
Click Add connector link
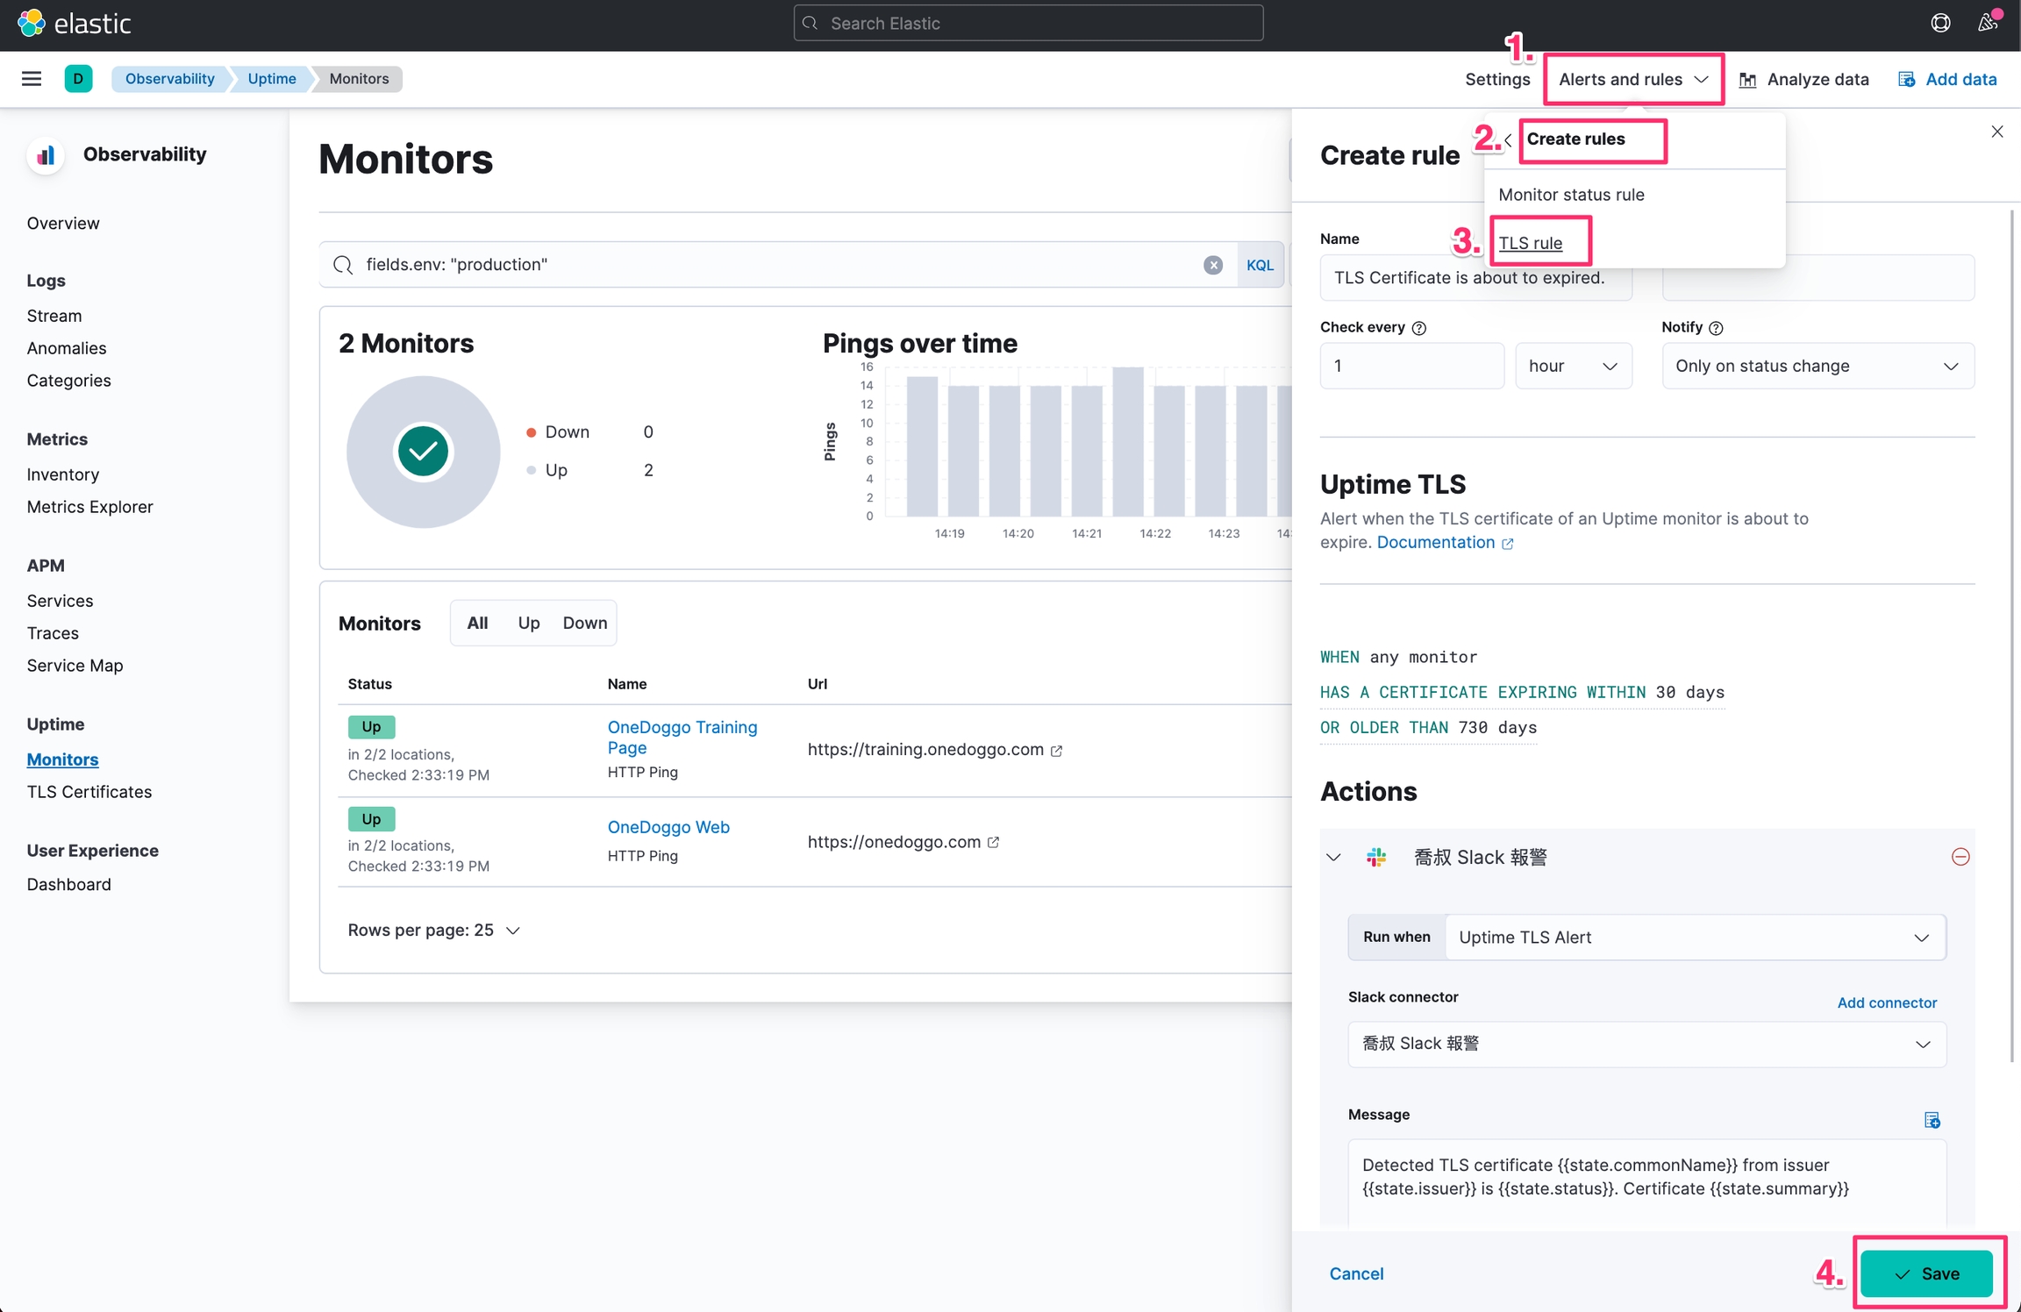click(1887, 1002)
